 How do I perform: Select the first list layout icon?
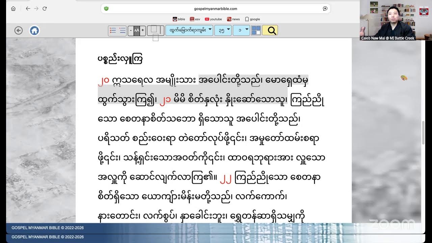pos(113,31)
